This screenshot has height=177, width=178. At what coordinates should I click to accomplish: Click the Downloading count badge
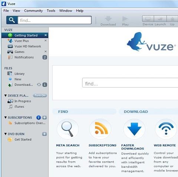tap(45, 85)
